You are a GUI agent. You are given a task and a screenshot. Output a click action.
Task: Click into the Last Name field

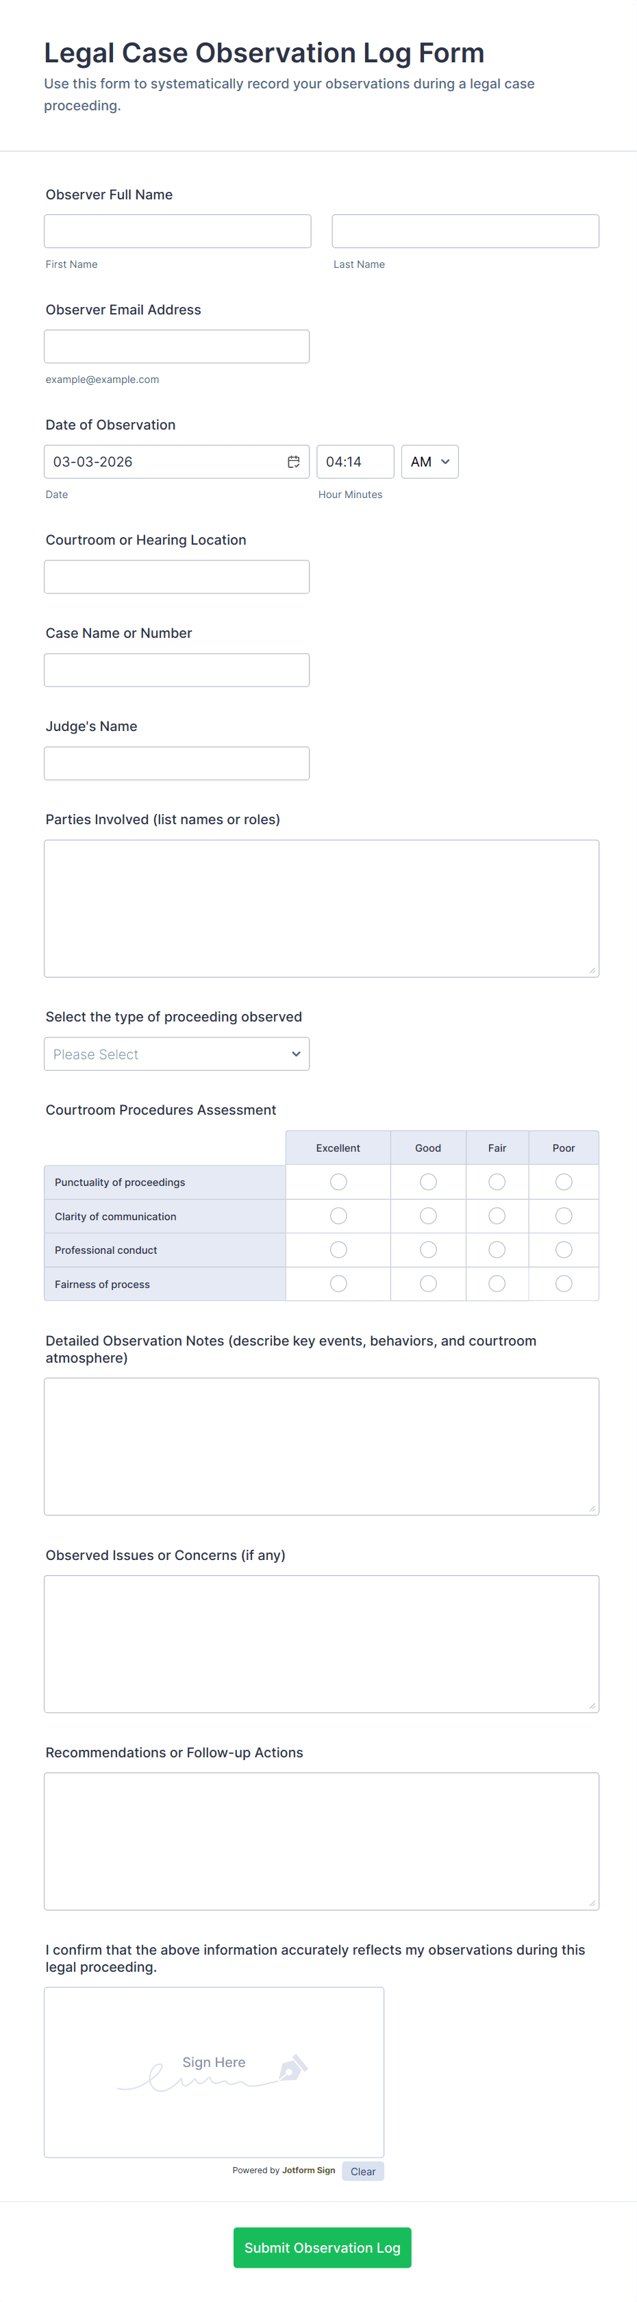tap(466, 232)
